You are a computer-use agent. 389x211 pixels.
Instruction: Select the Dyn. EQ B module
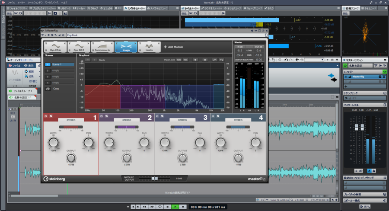tap(79, 47)
